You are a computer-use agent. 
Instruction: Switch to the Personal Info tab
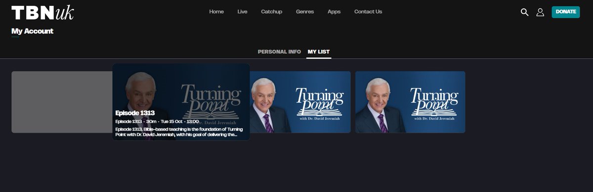point(279,52)
